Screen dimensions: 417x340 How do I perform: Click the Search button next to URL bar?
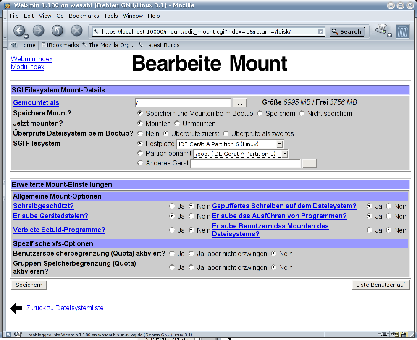(x=347, y=31)
